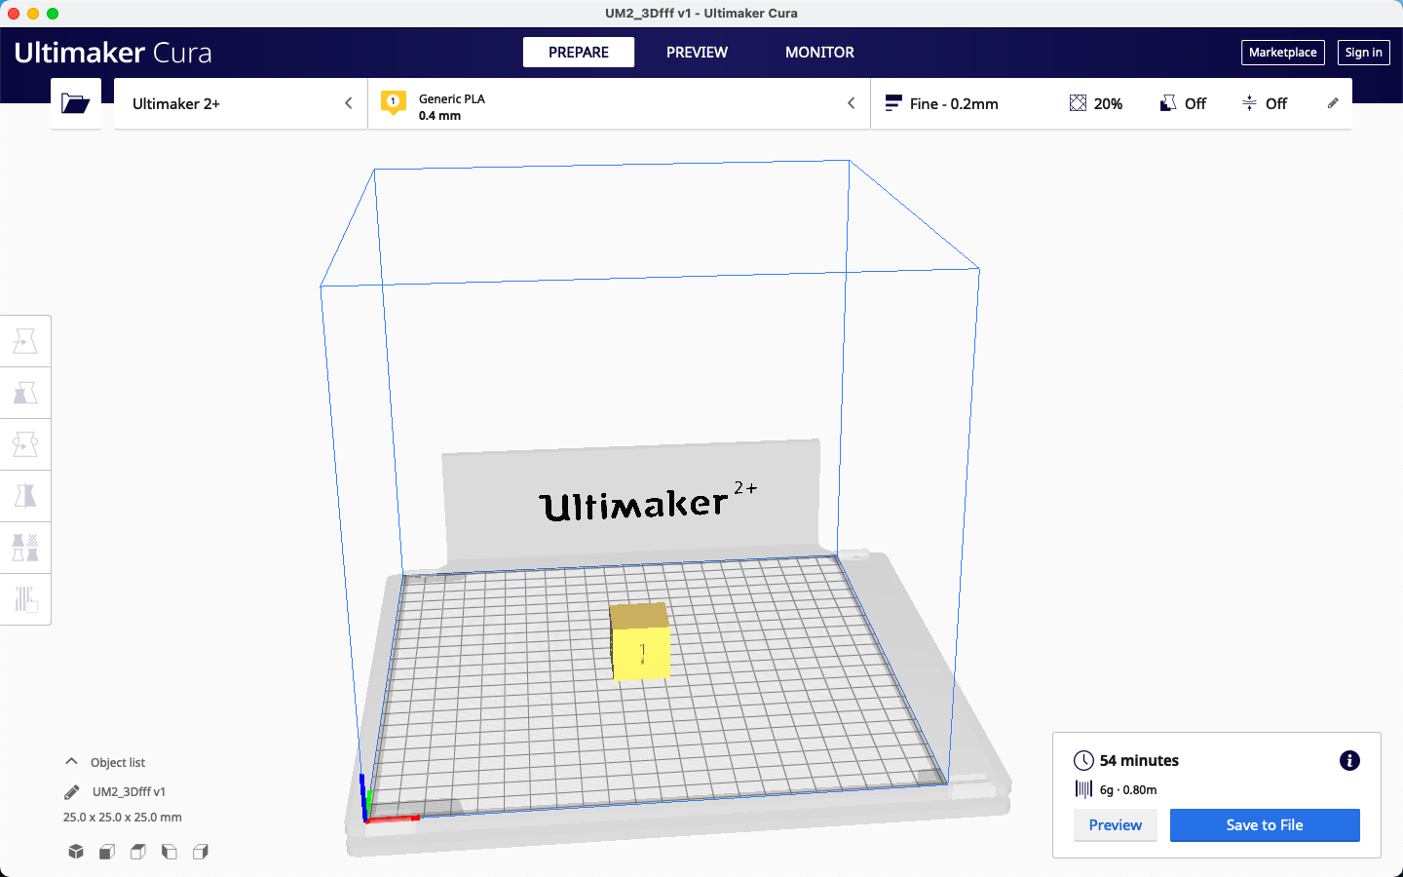
Task: Click the 25.0 x 25.0 x 25.0 mm dimensions
Action: (123, 818)
